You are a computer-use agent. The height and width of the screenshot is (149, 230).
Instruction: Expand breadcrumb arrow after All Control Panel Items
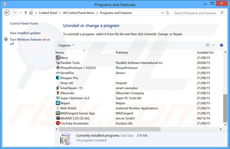97,13
